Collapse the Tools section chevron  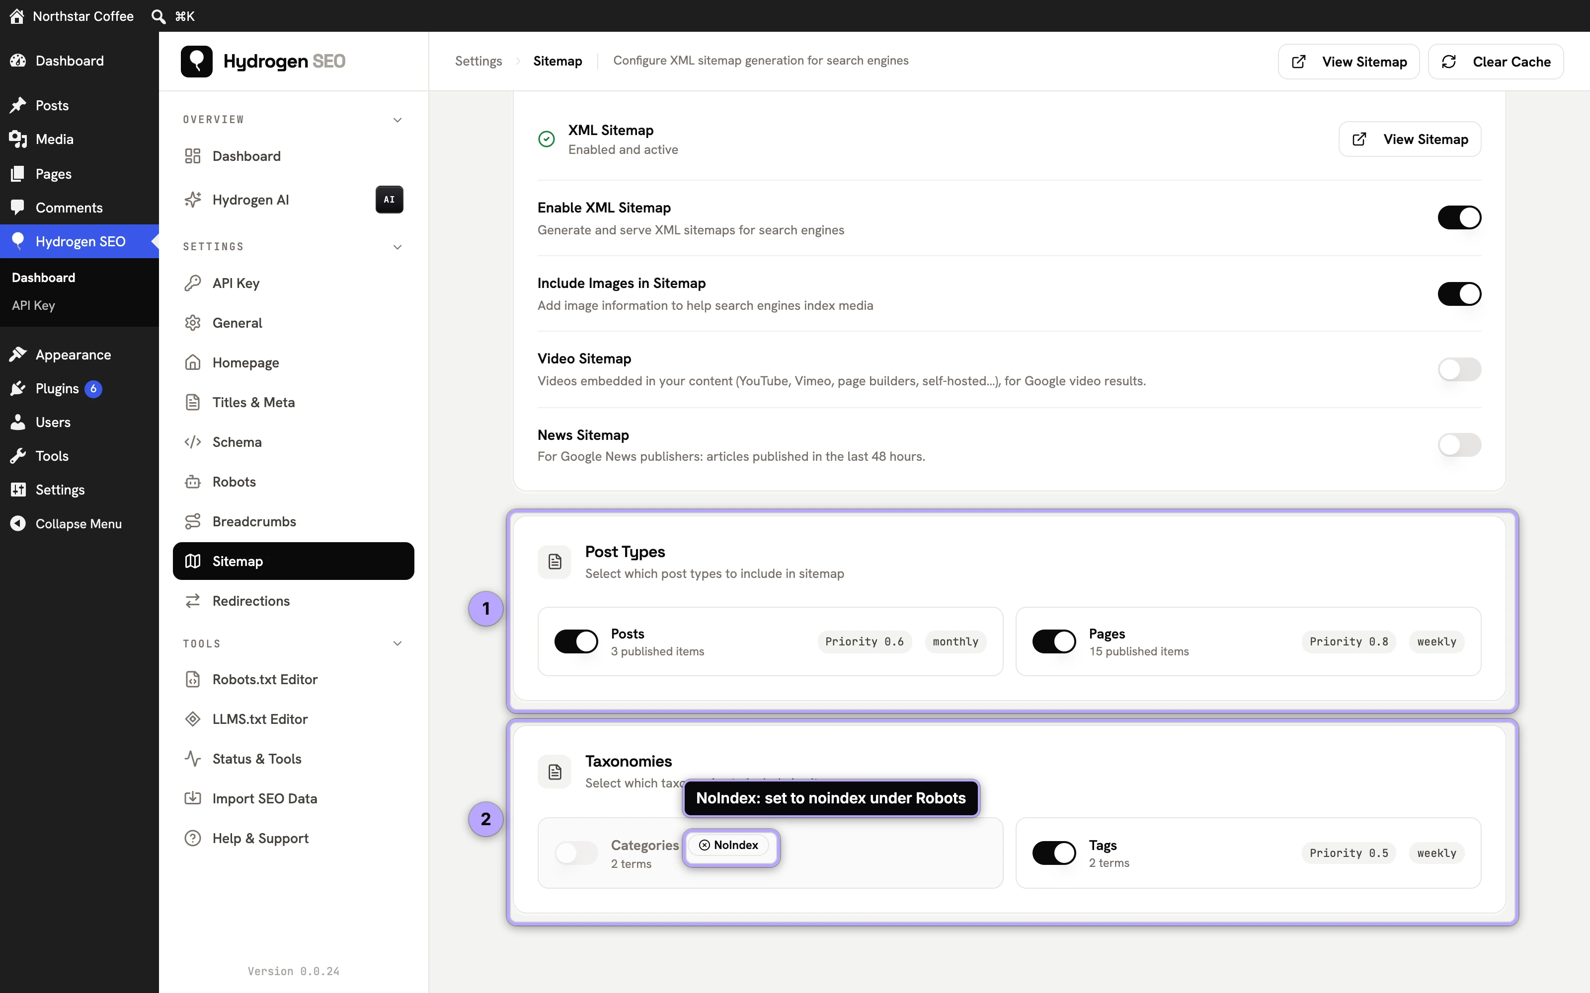pos(397,643)
